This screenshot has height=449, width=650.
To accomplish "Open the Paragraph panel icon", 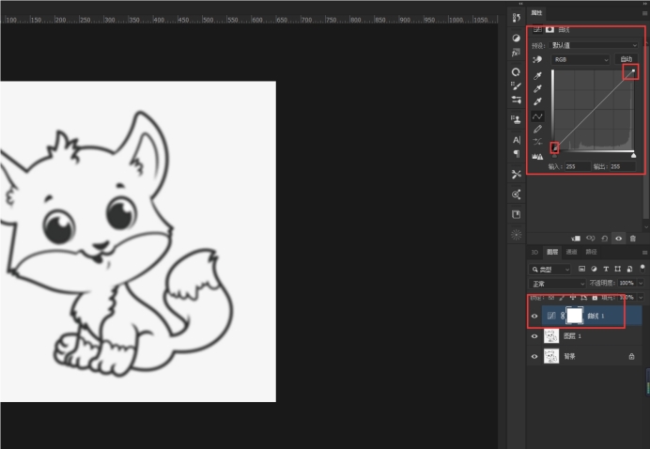I will click(517, 154).
